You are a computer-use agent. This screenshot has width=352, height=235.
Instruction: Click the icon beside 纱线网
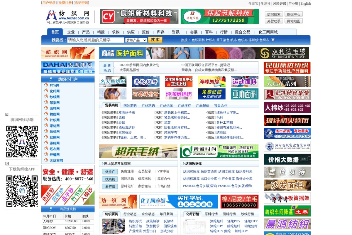click(46, 97)
